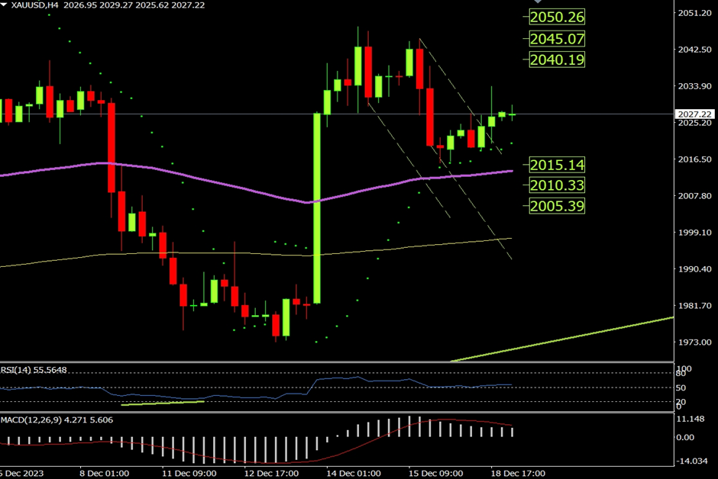Click the tall green rally candle

pos(317,207)
